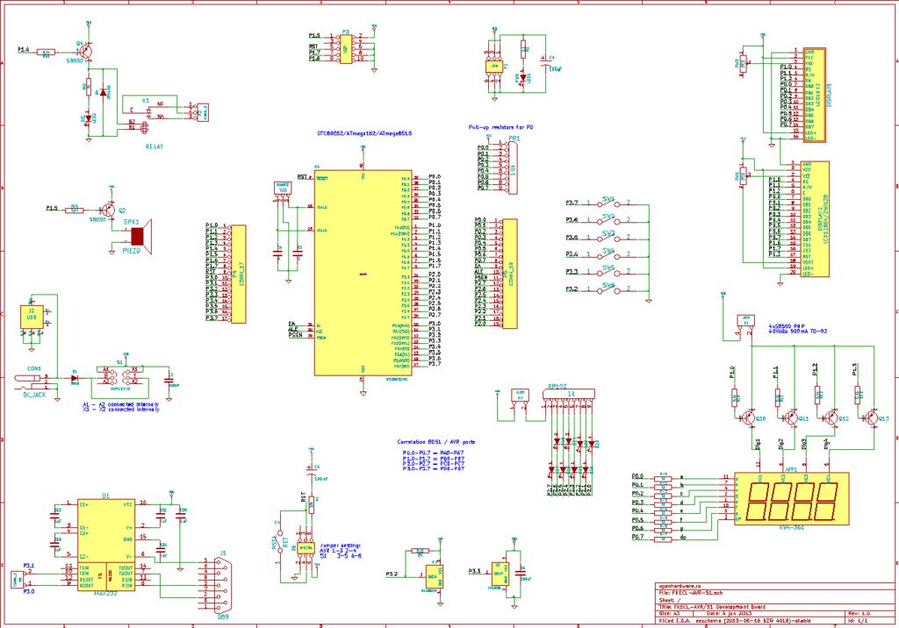Select the SW1 push switch on P3.7
Image resolution: width=899 pixels, height=628 pixels.
pyautogui.click(x=608, y=203)
